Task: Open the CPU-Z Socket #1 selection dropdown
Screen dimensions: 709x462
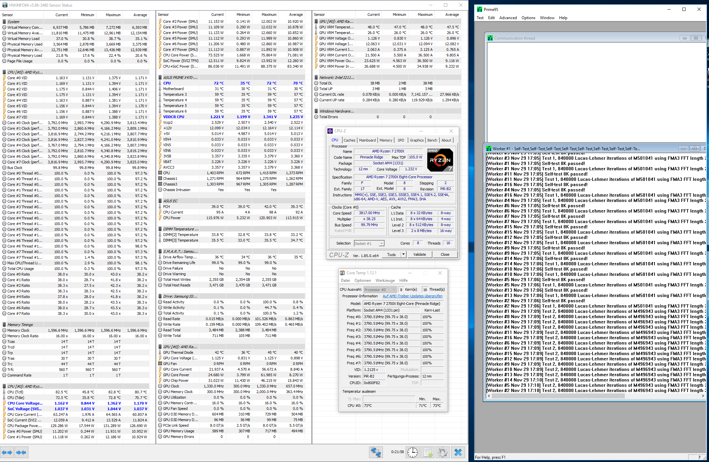Action: [x=369, y=244]
